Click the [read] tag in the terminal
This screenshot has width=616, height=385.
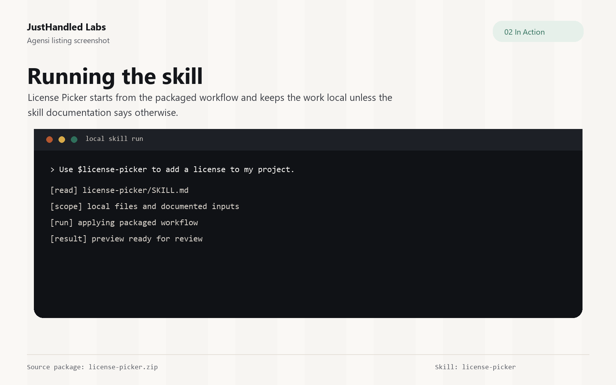coord(64,191)
